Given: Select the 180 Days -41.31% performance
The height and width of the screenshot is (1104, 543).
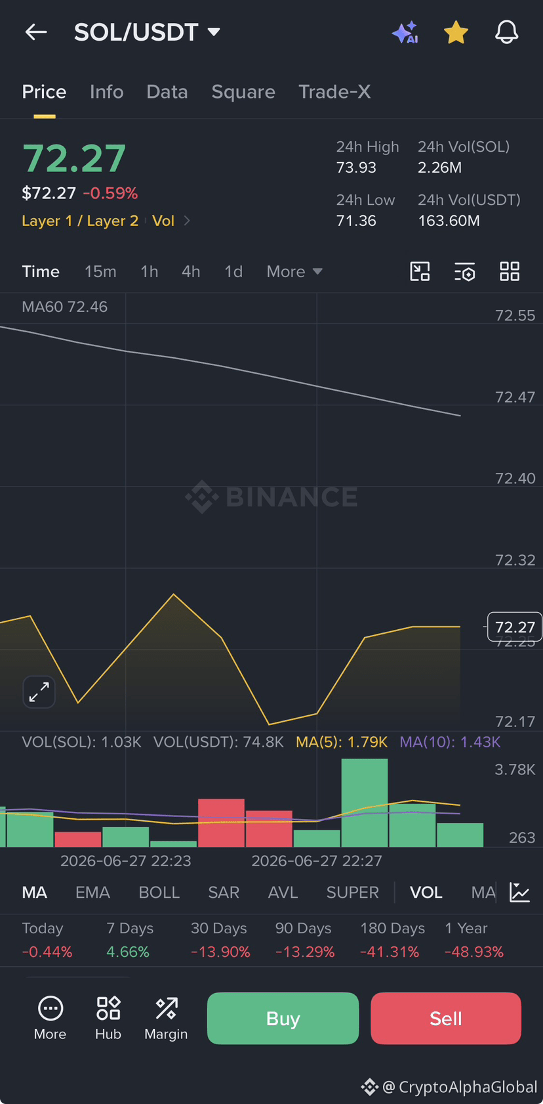Looking at the screenshot, I should (392, 940).
